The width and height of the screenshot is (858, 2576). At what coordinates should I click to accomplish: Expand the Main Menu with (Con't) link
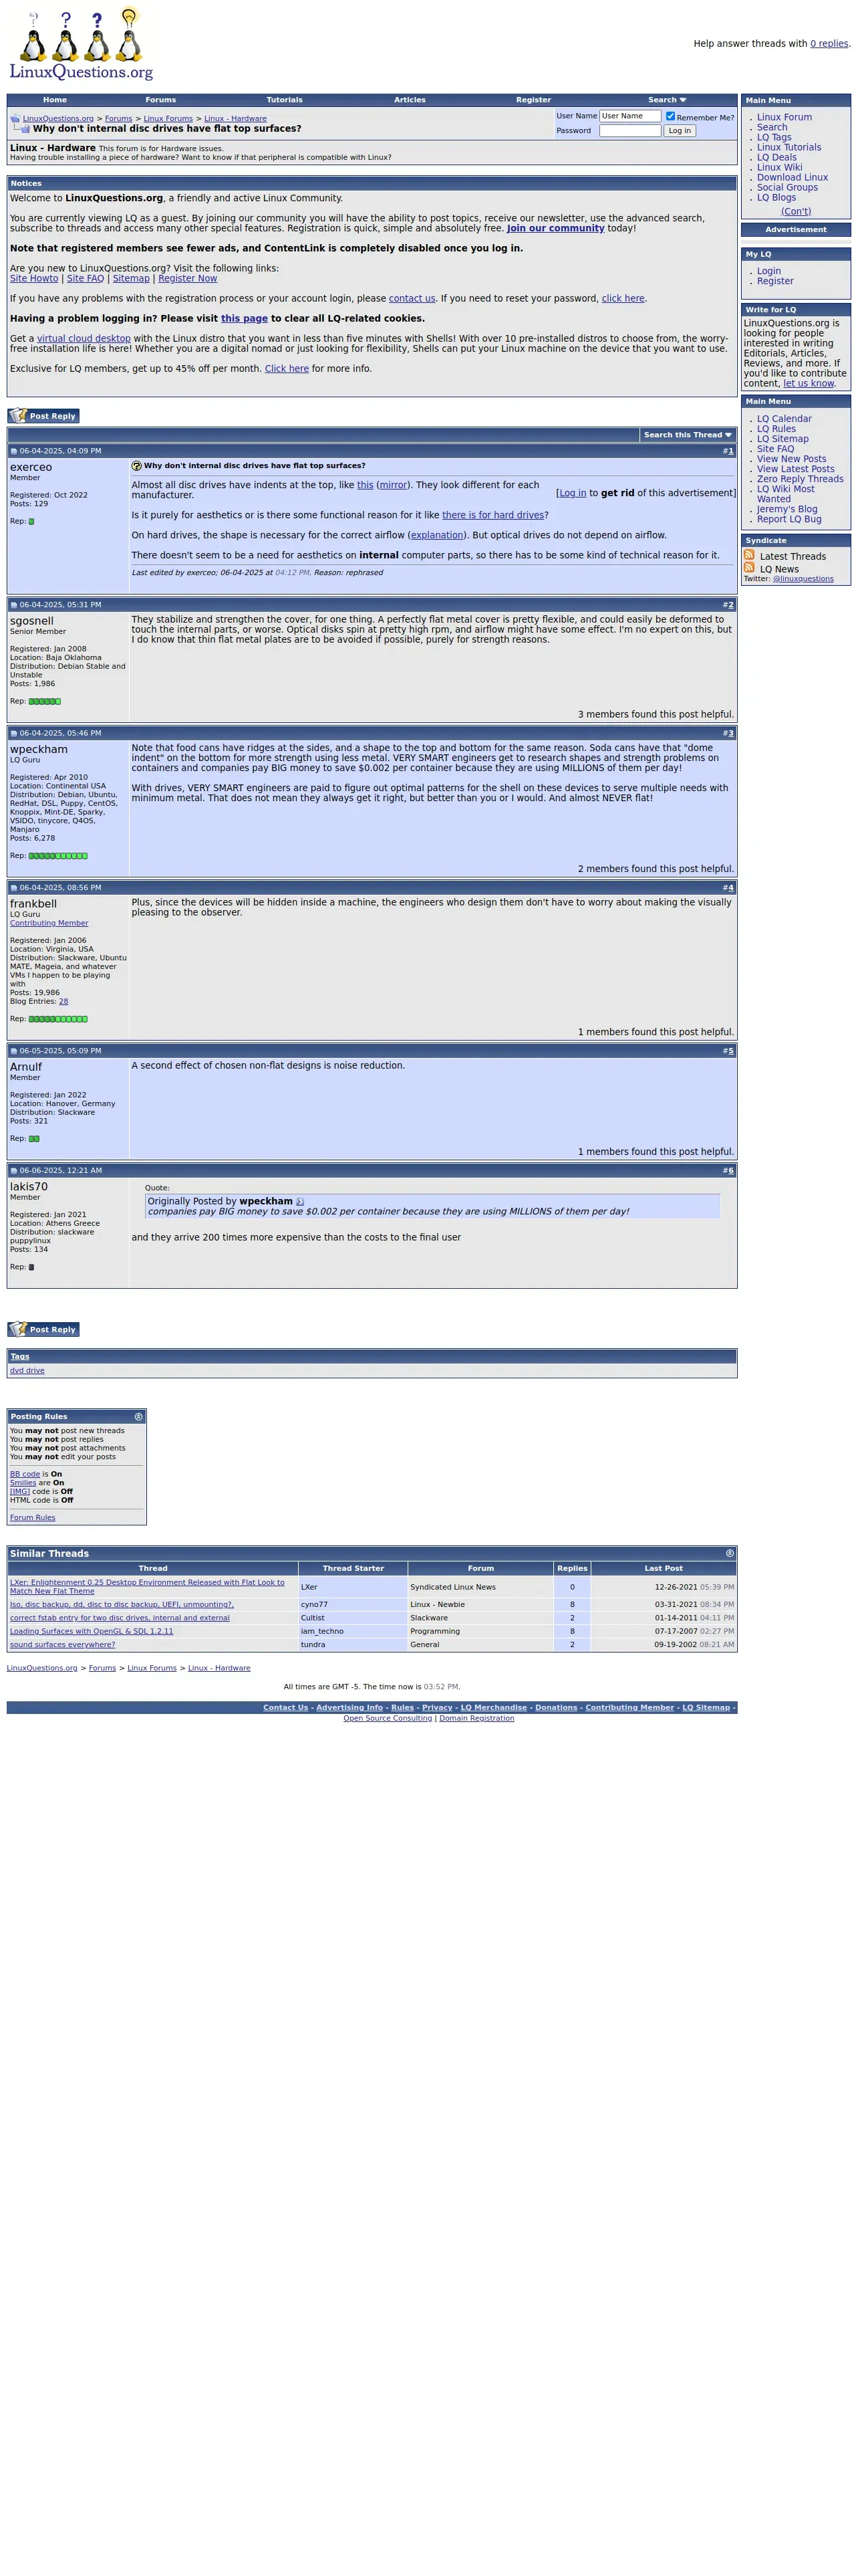[796, 211]
